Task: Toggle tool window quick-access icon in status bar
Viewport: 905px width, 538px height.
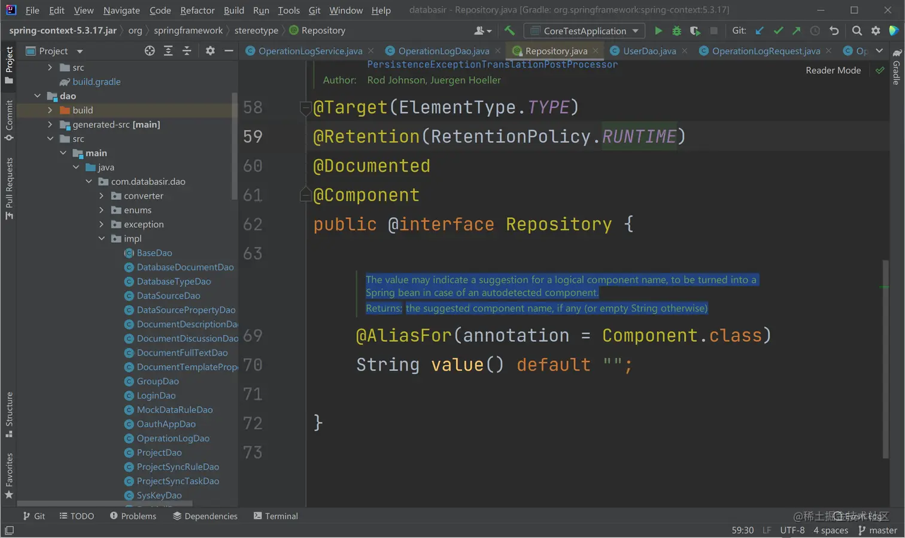Action: tap(9, 530)
